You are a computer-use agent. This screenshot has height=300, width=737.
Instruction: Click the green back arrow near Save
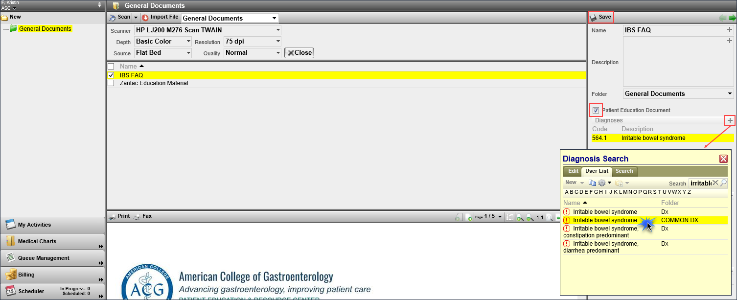pos(722,18)
